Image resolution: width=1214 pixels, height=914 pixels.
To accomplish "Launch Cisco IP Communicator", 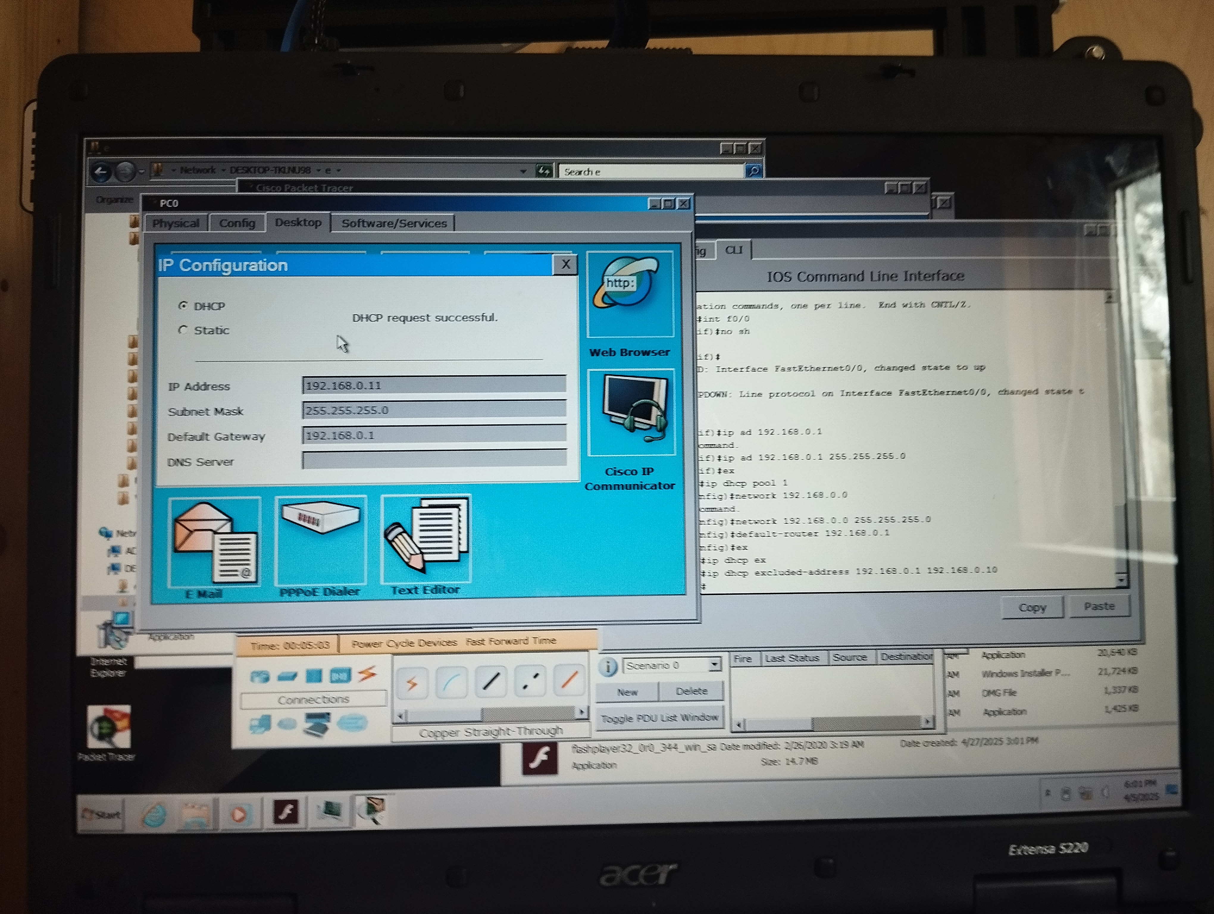I will (x=631, y=413).
